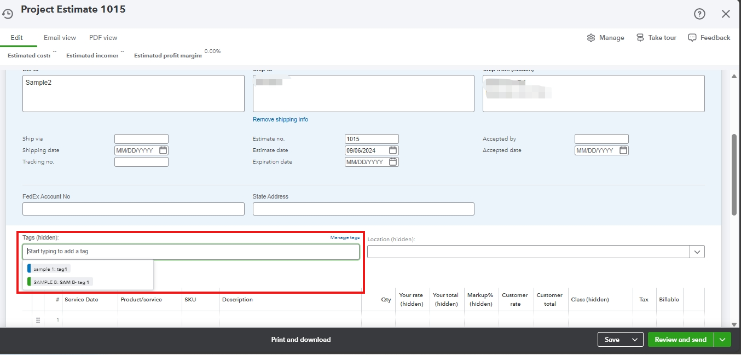741x355 pixels.
Task: Start the Take tour feature
Action: pos(656,38)
